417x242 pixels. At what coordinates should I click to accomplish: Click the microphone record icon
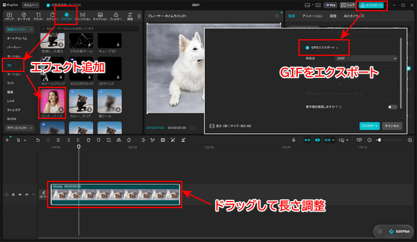click(293, 140)
